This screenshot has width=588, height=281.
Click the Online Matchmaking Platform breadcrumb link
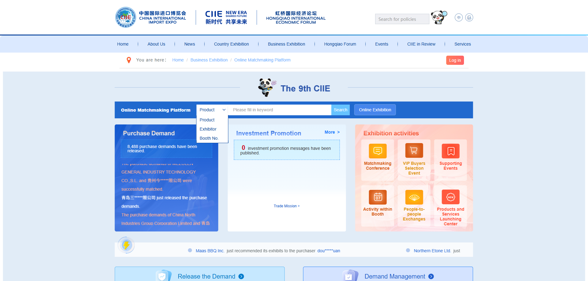pyautogui.click(x=262, y=60)
